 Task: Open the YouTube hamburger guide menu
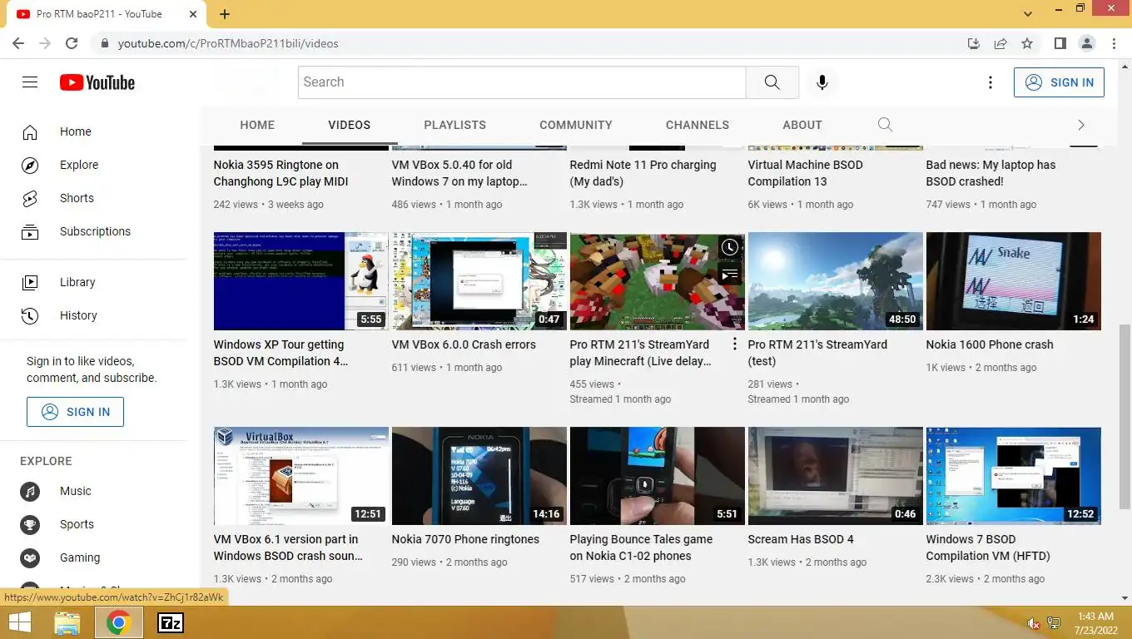[30, 82]
